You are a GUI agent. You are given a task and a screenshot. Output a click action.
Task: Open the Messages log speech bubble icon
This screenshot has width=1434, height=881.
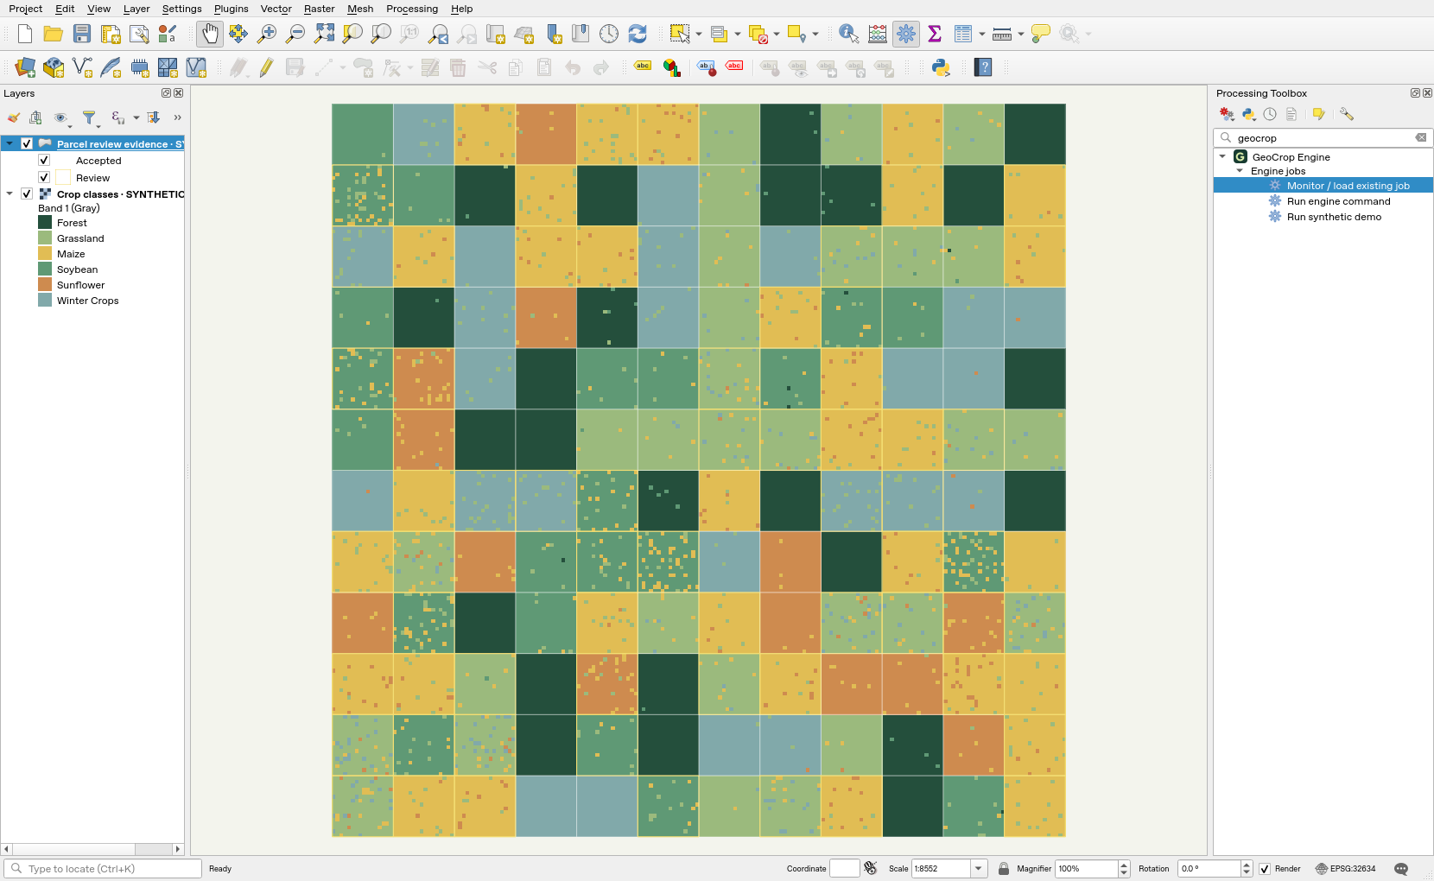pyautogui.click(x=1401, y=869)
